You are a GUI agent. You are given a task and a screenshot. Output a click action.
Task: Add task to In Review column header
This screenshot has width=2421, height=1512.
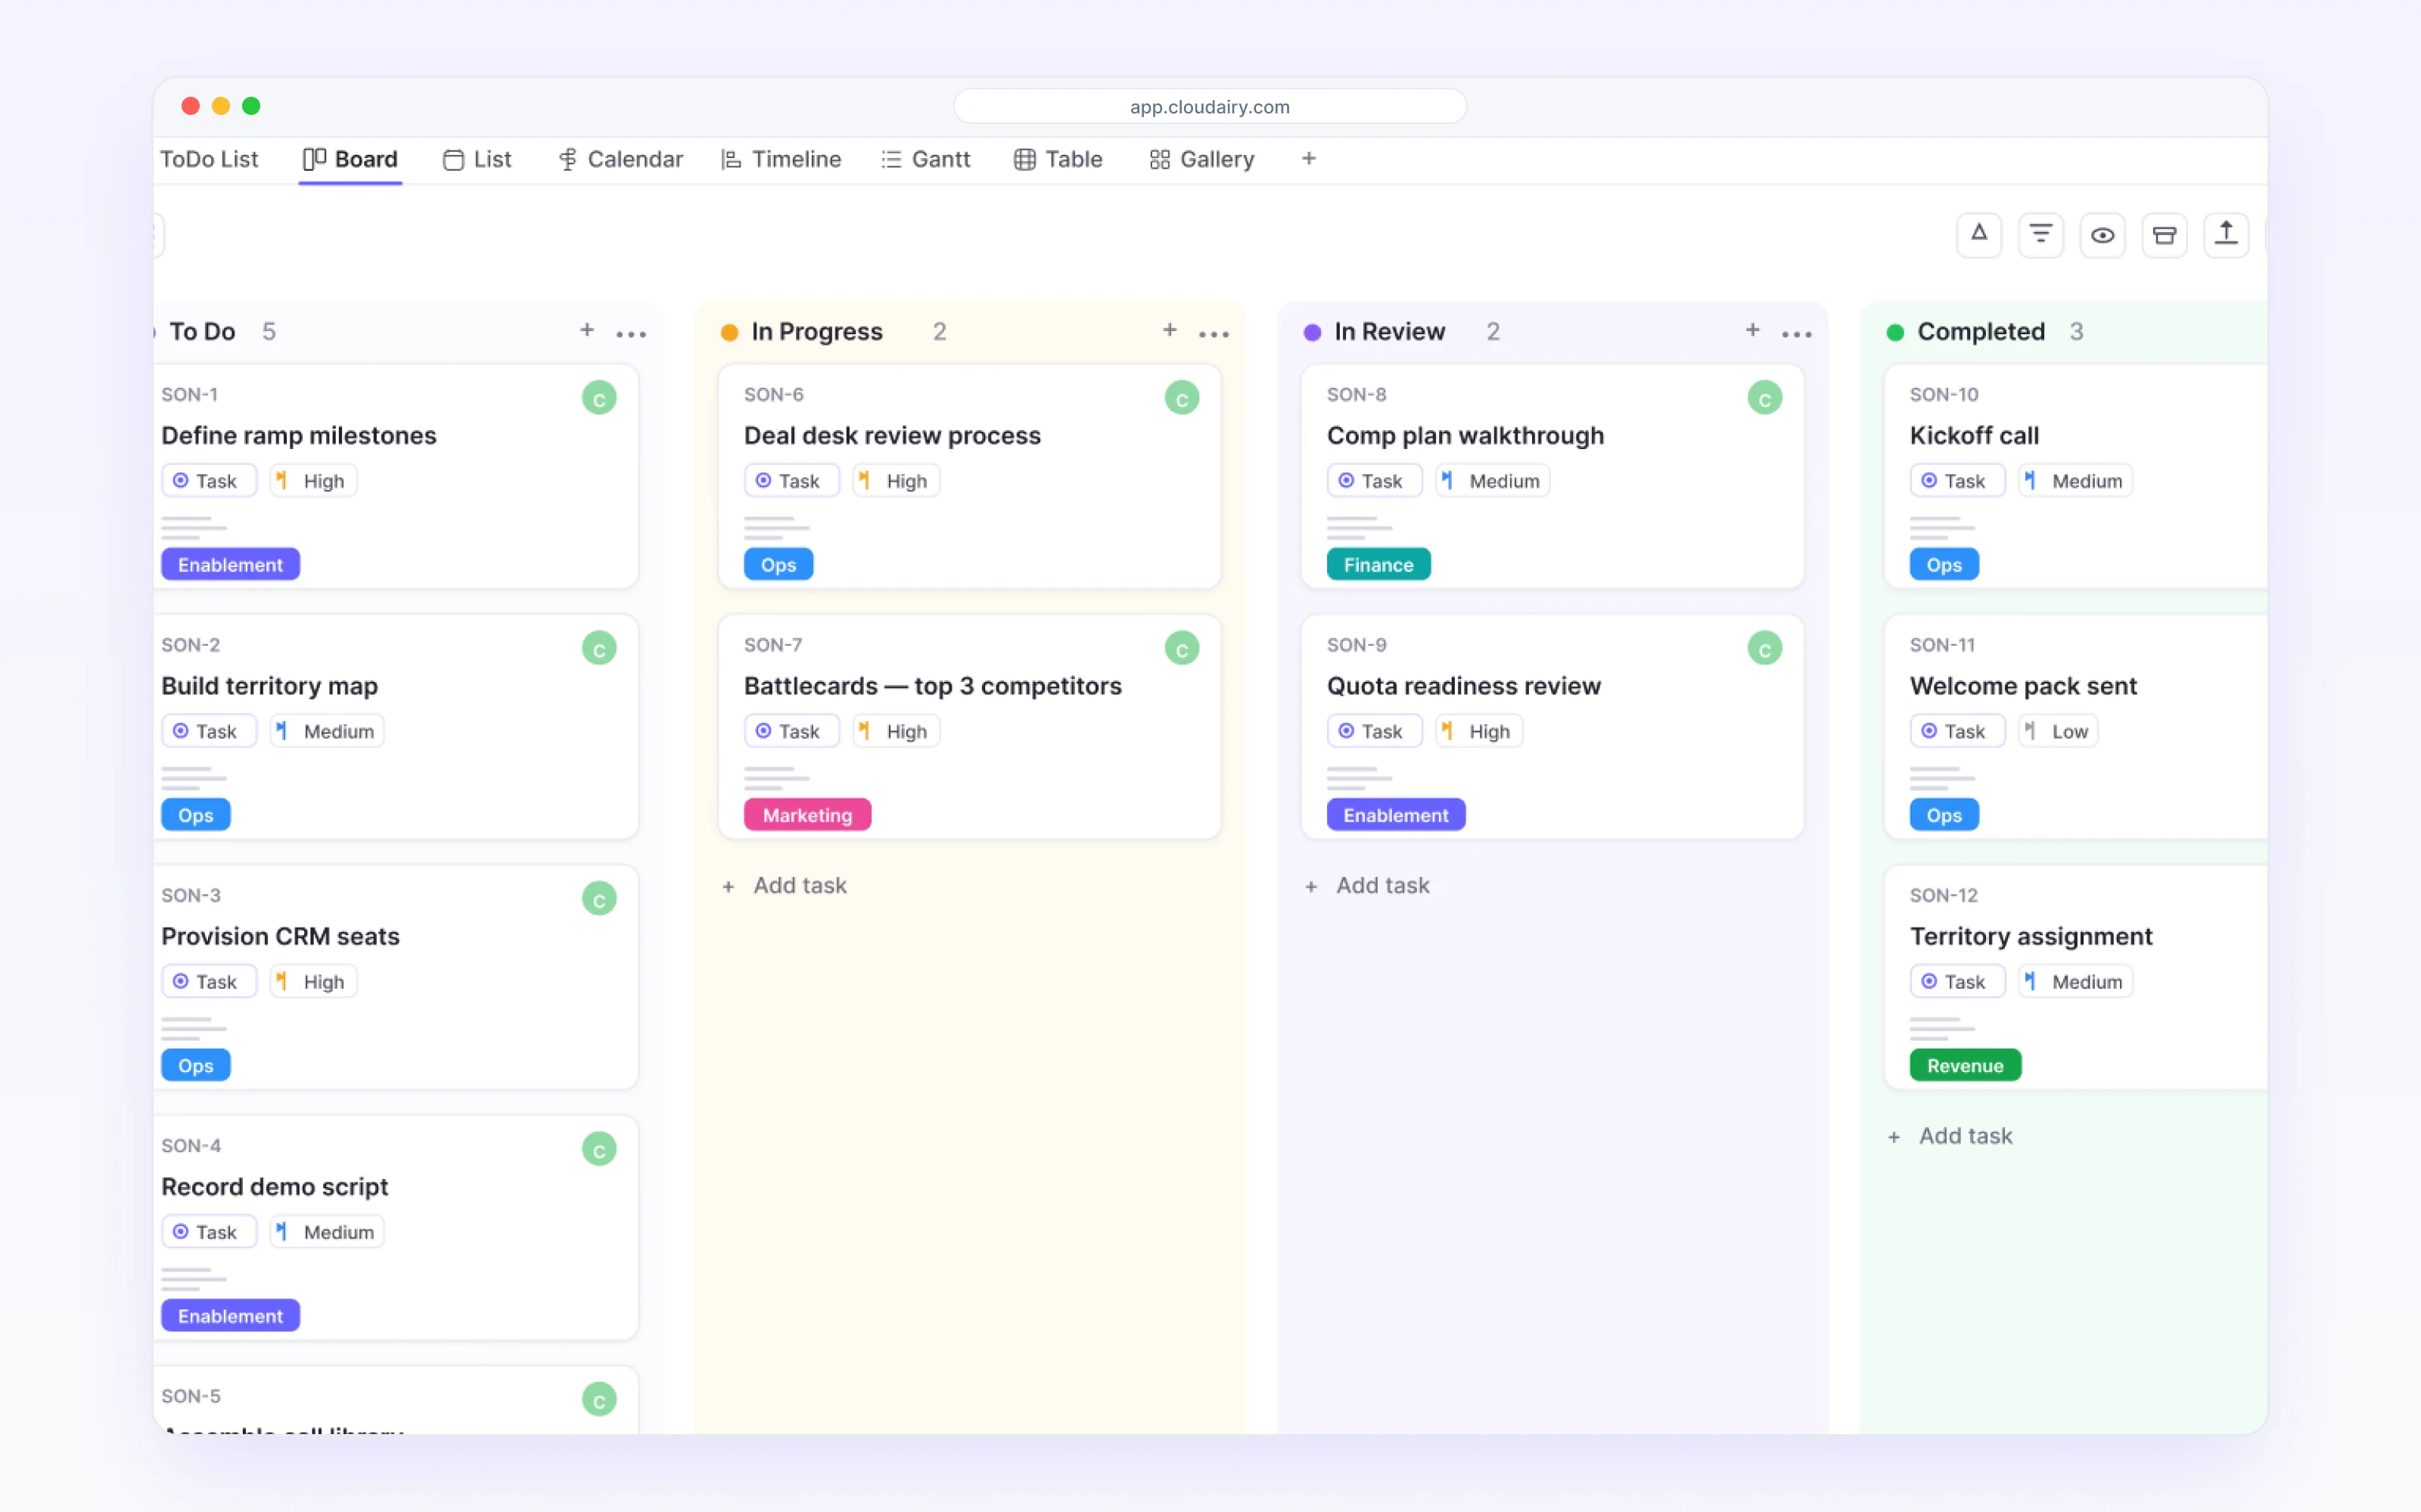(1753, 330)
